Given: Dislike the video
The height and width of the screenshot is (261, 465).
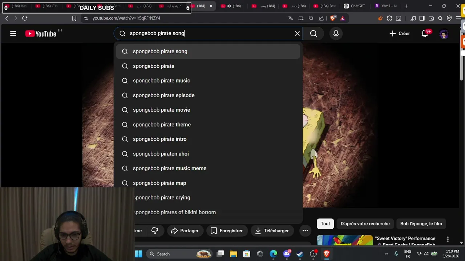Looking at the screenshot, I should point(155,231).
